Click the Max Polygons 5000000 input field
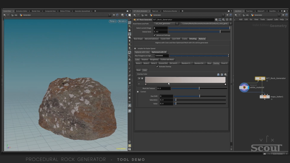Image resolution: width=290 pixels, height=163 pixels. coord(162,56)
